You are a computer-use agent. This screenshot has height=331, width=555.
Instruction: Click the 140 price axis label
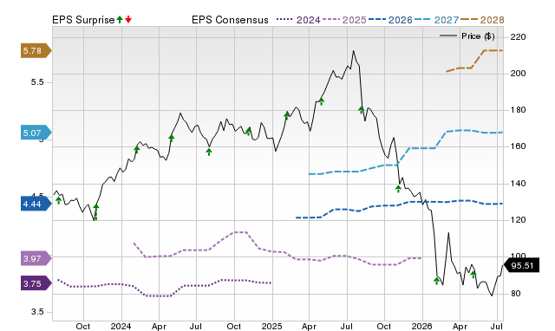[519, 184]
